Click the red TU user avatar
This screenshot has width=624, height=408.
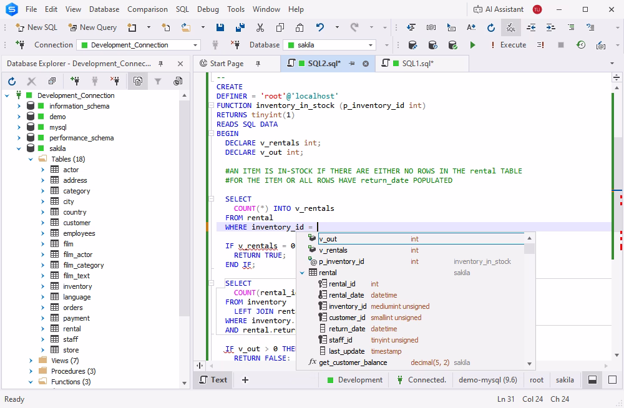(x=537, y=9)
